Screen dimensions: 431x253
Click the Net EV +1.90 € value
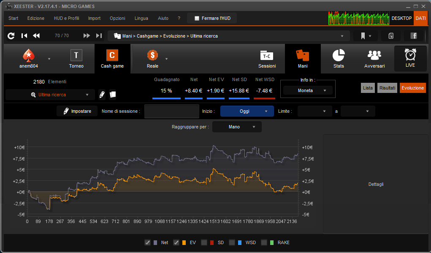pyautogui.click(x=215, y=91)
